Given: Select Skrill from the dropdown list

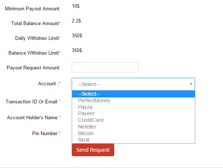Looking at the screenshot, I should coord(84,140).
